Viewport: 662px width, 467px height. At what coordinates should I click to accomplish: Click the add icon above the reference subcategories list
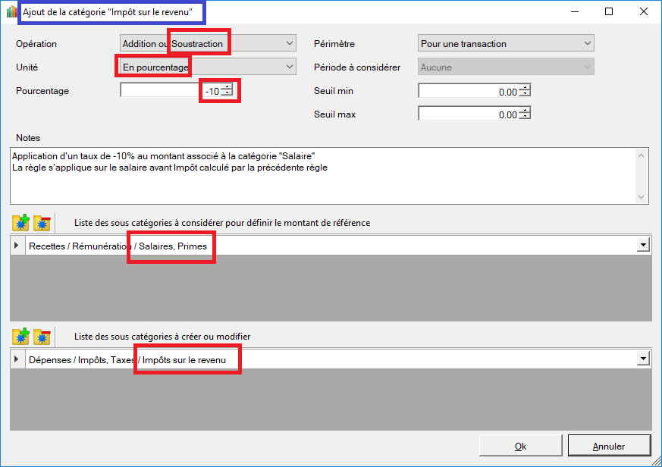pyautogui.click(x=20, y=223)
